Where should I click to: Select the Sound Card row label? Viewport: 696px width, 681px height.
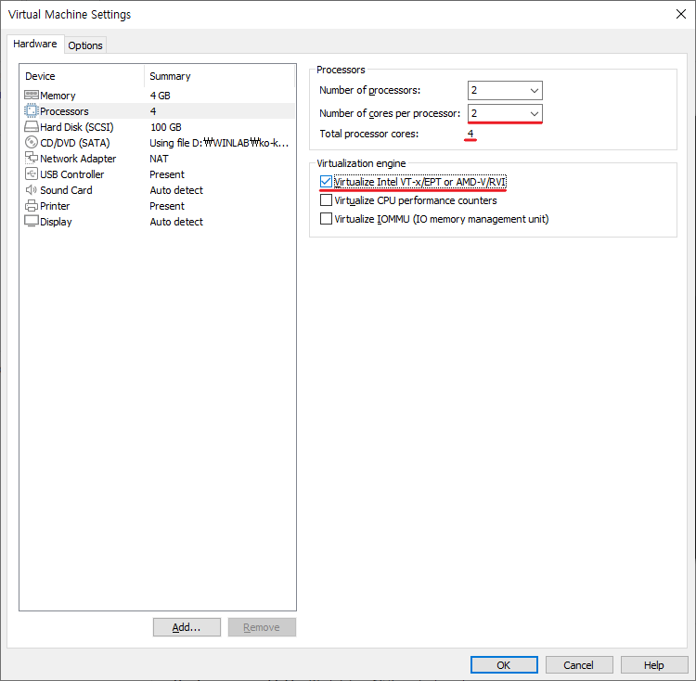click(66, 190)
